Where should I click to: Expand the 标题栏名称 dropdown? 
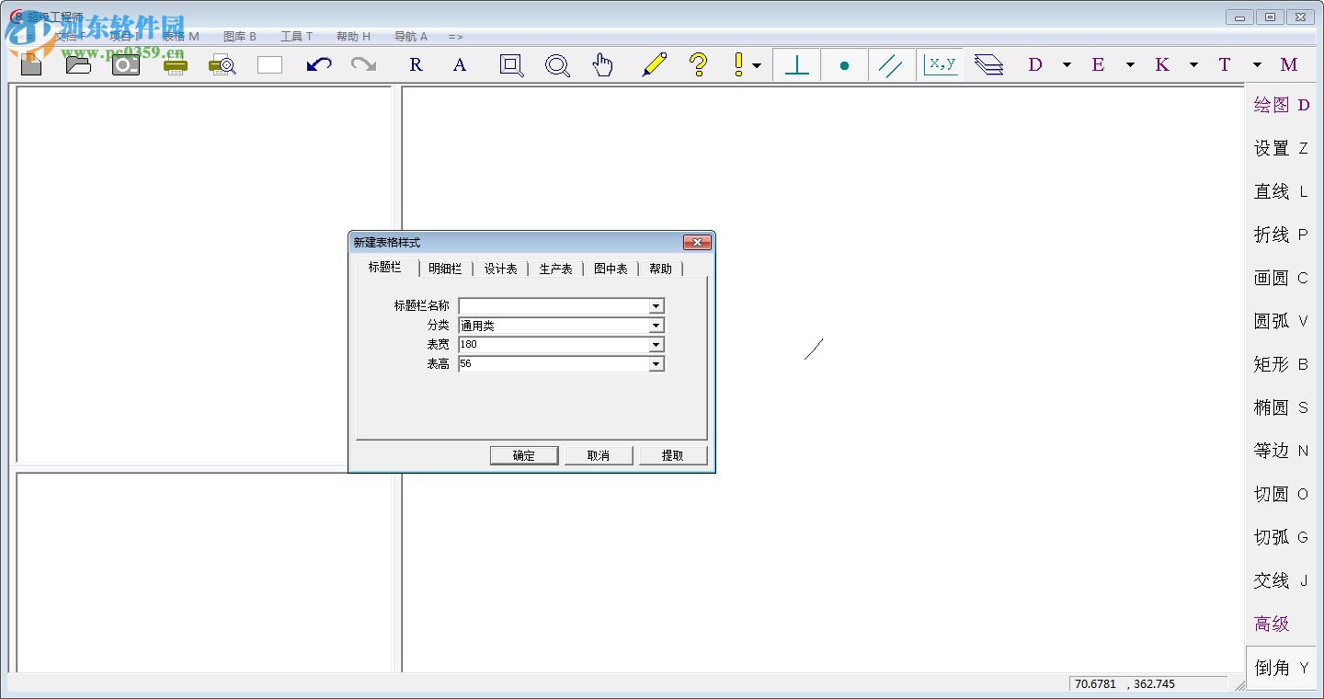(x=656, y=306)
